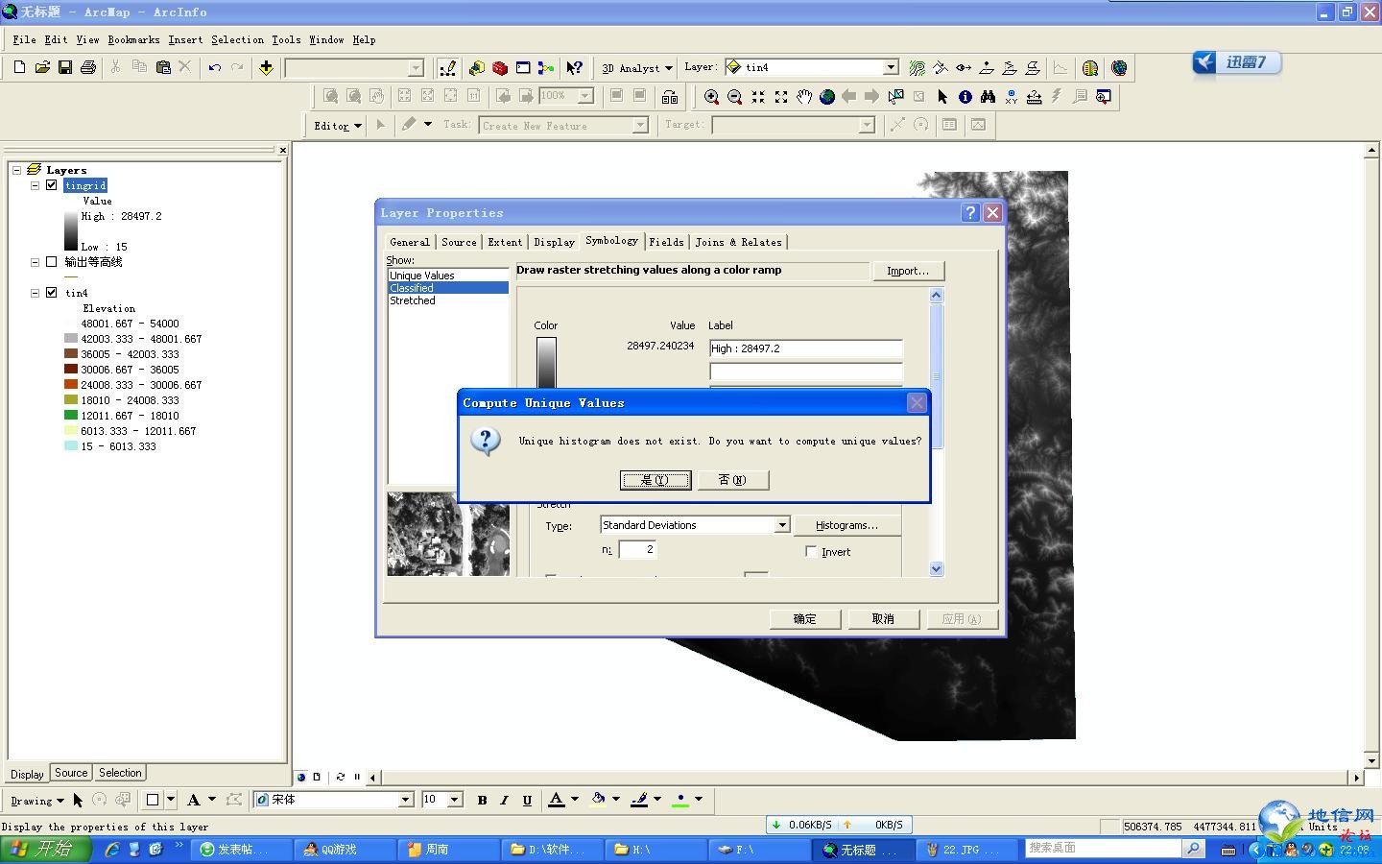Image resolution: width=1382 pixels, height=864 pixels.
Task: Click the High : 28497.2 label field
Action: pyautogui.click(x=806, y=348)
